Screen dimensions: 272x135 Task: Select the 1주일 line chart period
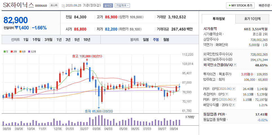click(x=36, y=40)
